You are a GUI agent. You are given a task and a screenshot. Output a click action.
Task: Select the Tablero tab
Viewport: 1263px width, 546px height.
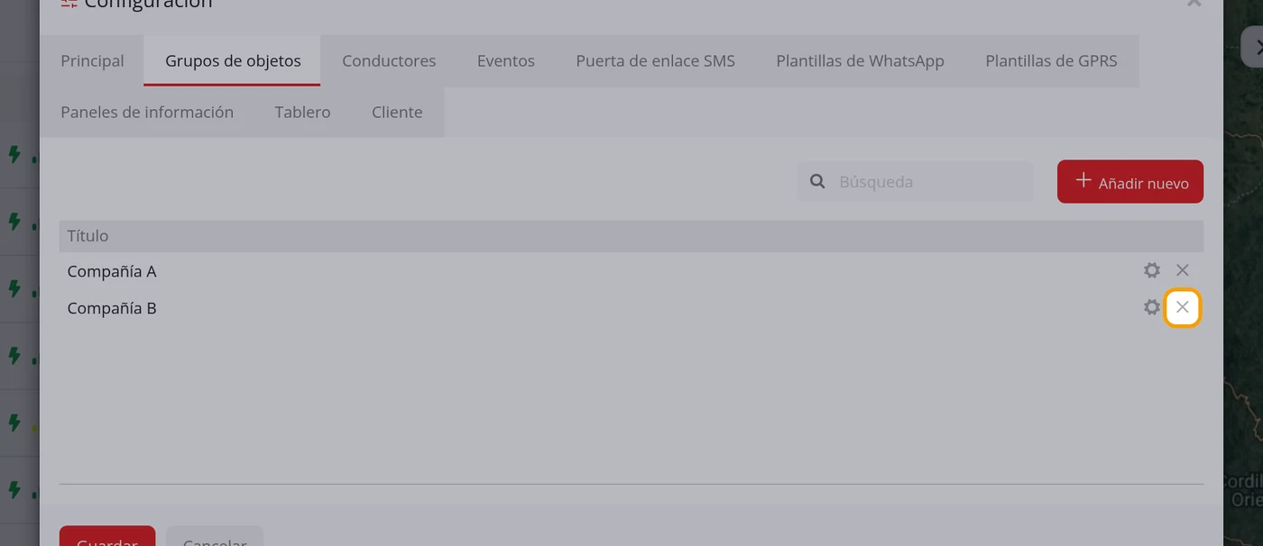coord(302,113)
